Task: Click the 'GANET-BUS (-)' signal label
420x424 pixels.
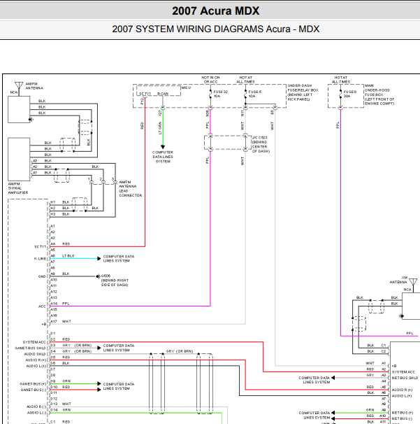Action: coord(34,390)
